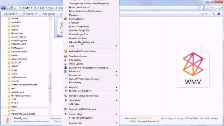Expand the Context Magic submenu arrow

click(x=117, y=114)
